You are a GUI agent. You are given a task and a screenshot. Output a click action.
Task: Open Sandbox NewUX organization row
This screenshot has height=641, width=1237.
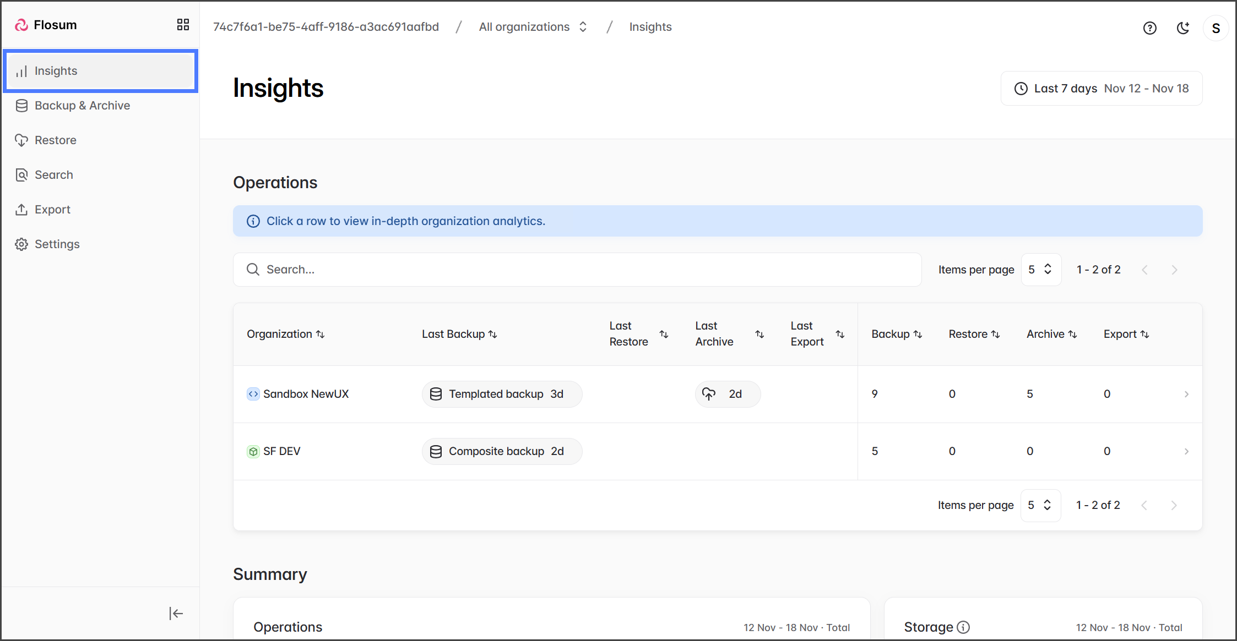click(306, 394)
